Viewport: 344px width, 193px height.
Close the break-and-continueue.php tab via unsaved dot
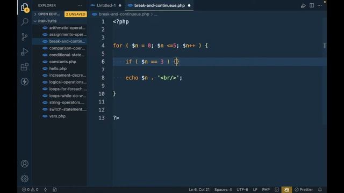point(189,5)
